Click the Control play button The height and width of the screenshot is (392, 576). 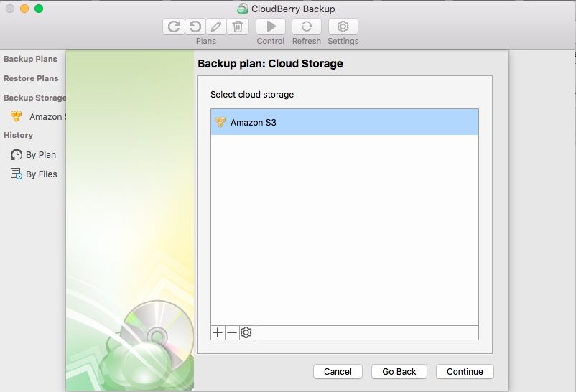(x=271, y=27)
